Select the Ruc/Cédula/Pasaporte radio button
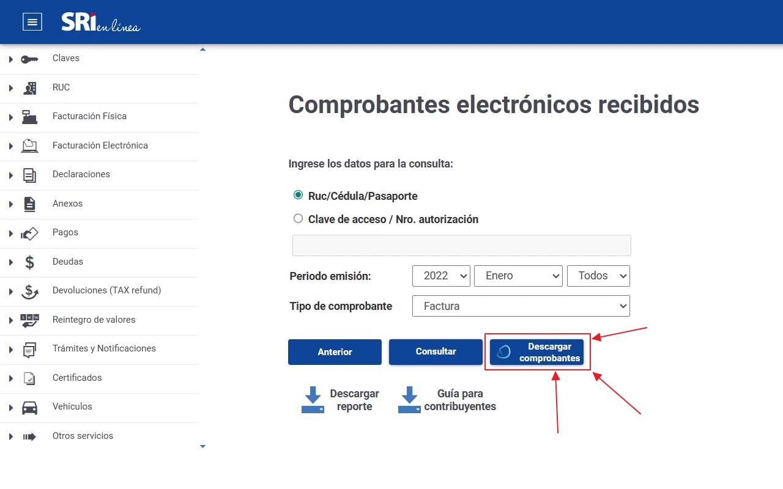The height and width of the screenshot is (489, 783). [x=299, y=195]
